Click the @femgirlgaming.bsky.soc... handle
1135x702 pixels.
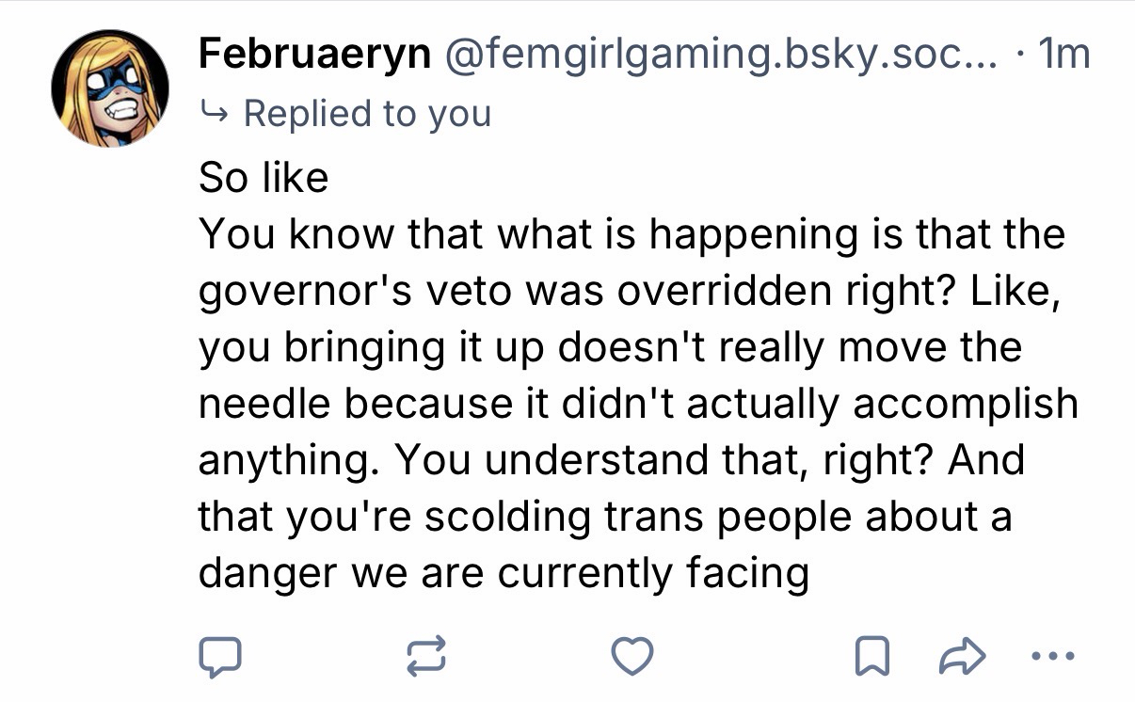pyautogui.click(x=723, y=56)
